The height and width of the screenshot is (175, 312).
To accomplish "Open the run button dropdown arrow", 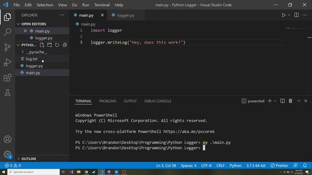I will [289, 15].
